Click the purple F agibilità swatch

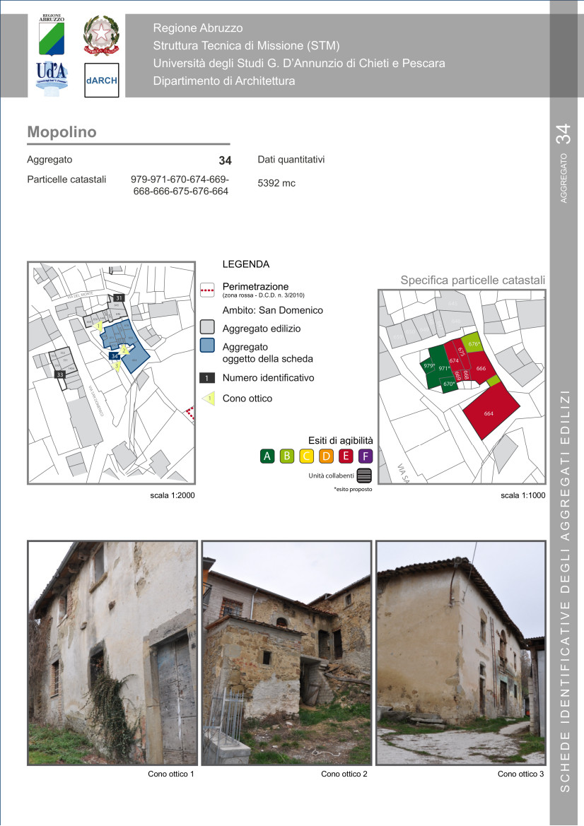click(366, 456)
